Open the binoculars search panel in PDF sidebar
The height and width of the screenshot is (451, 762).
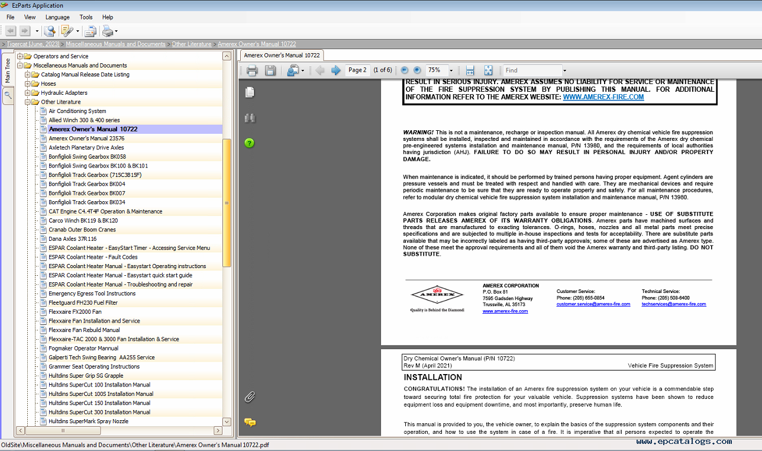click(250, 118)
